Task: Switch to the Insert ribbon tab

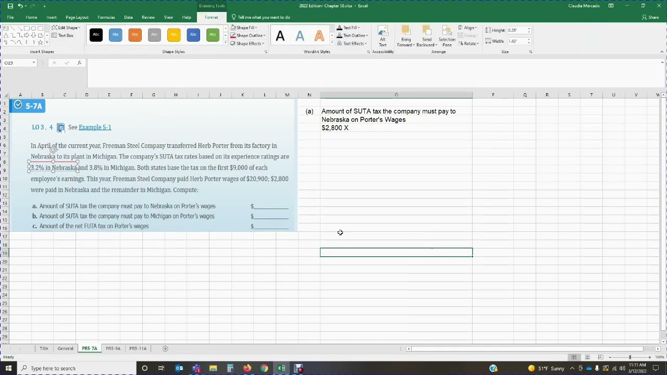Action: (52, 17)
